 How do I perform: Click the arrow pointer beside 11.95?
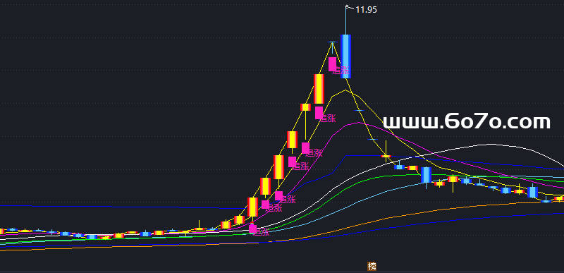coord(349,7)
